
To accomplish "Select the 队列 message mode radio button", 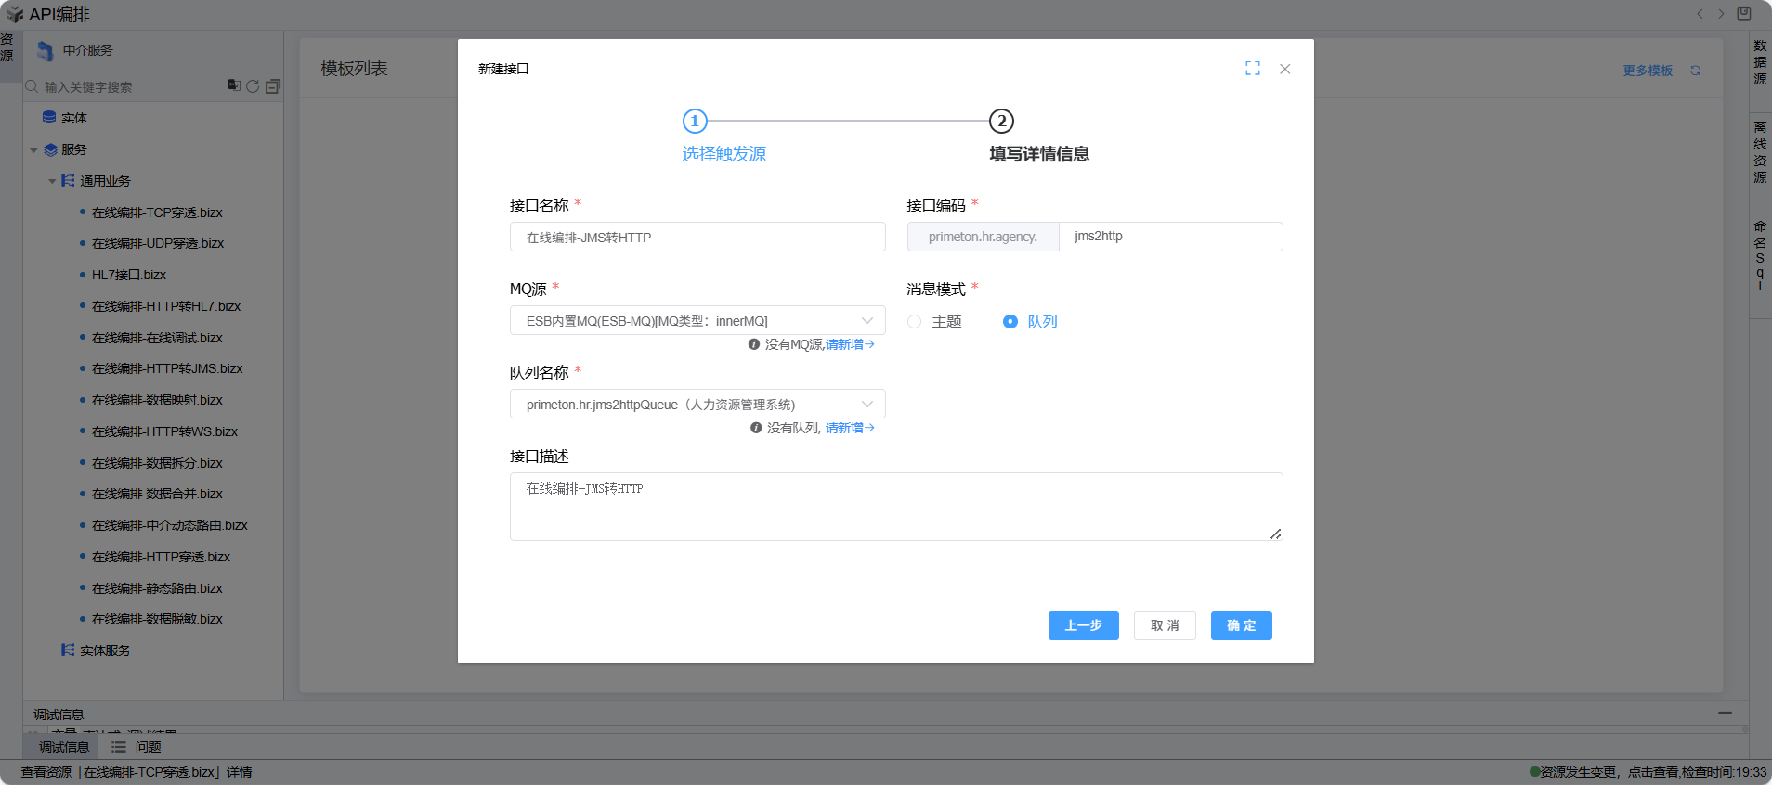I will [1010, 322].
